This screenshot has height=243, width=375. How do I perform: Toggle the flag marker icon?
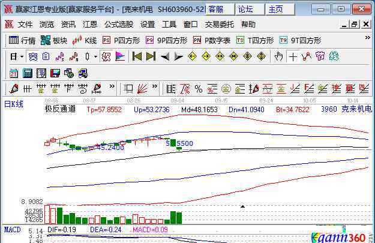coord(120,56)
